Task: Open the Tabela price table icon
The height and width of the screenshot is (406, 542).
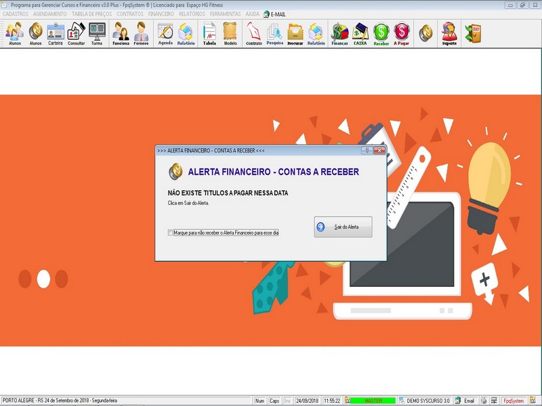Action: click(x=209, y=33)
